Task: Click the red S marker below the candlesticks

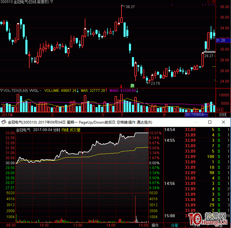Action: (121, 86)
